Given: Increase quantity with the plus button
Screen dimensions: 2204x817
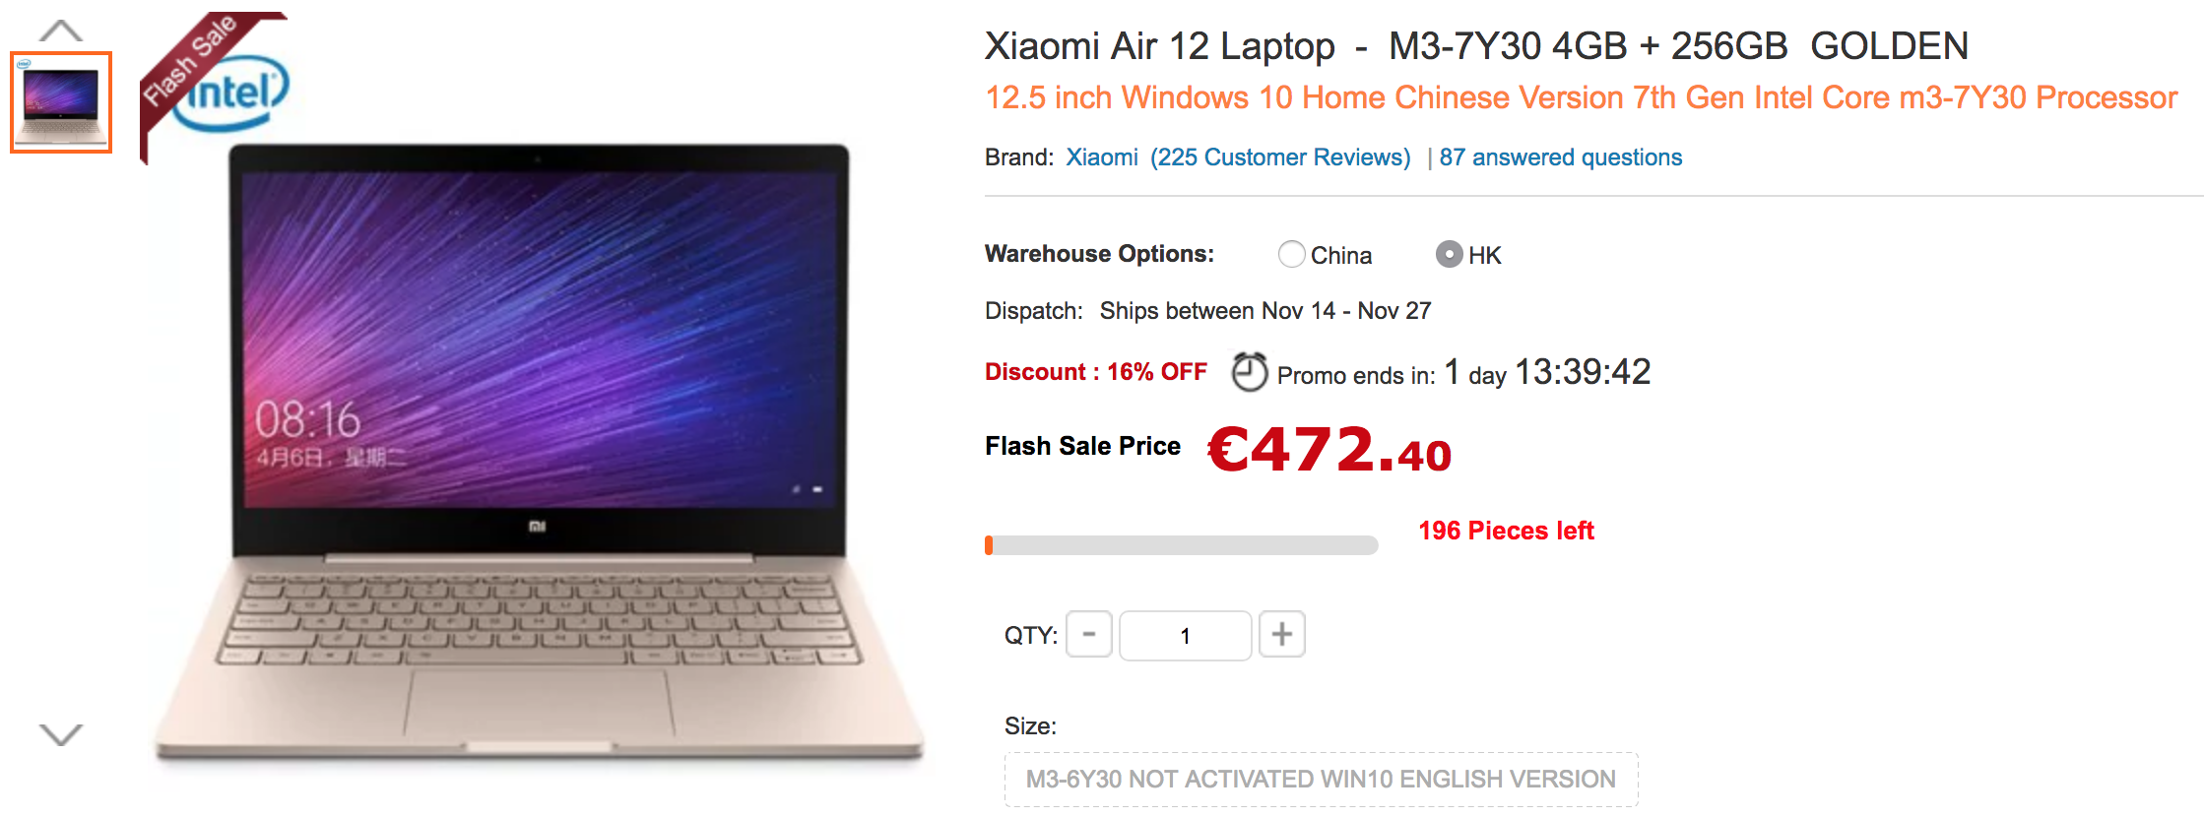Looking at the screenshot, I should pos(1282,635).
